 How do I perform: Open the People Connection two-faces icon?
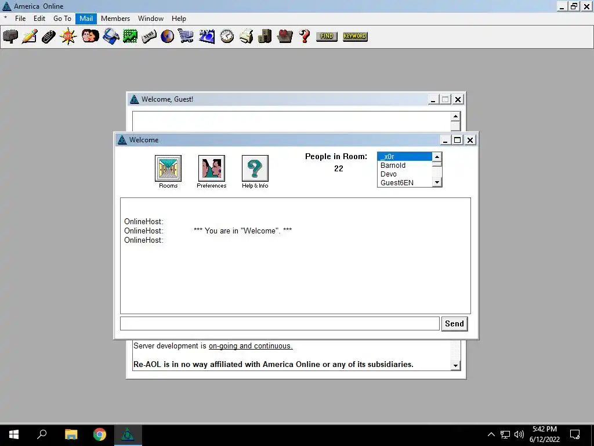[90, 37]
